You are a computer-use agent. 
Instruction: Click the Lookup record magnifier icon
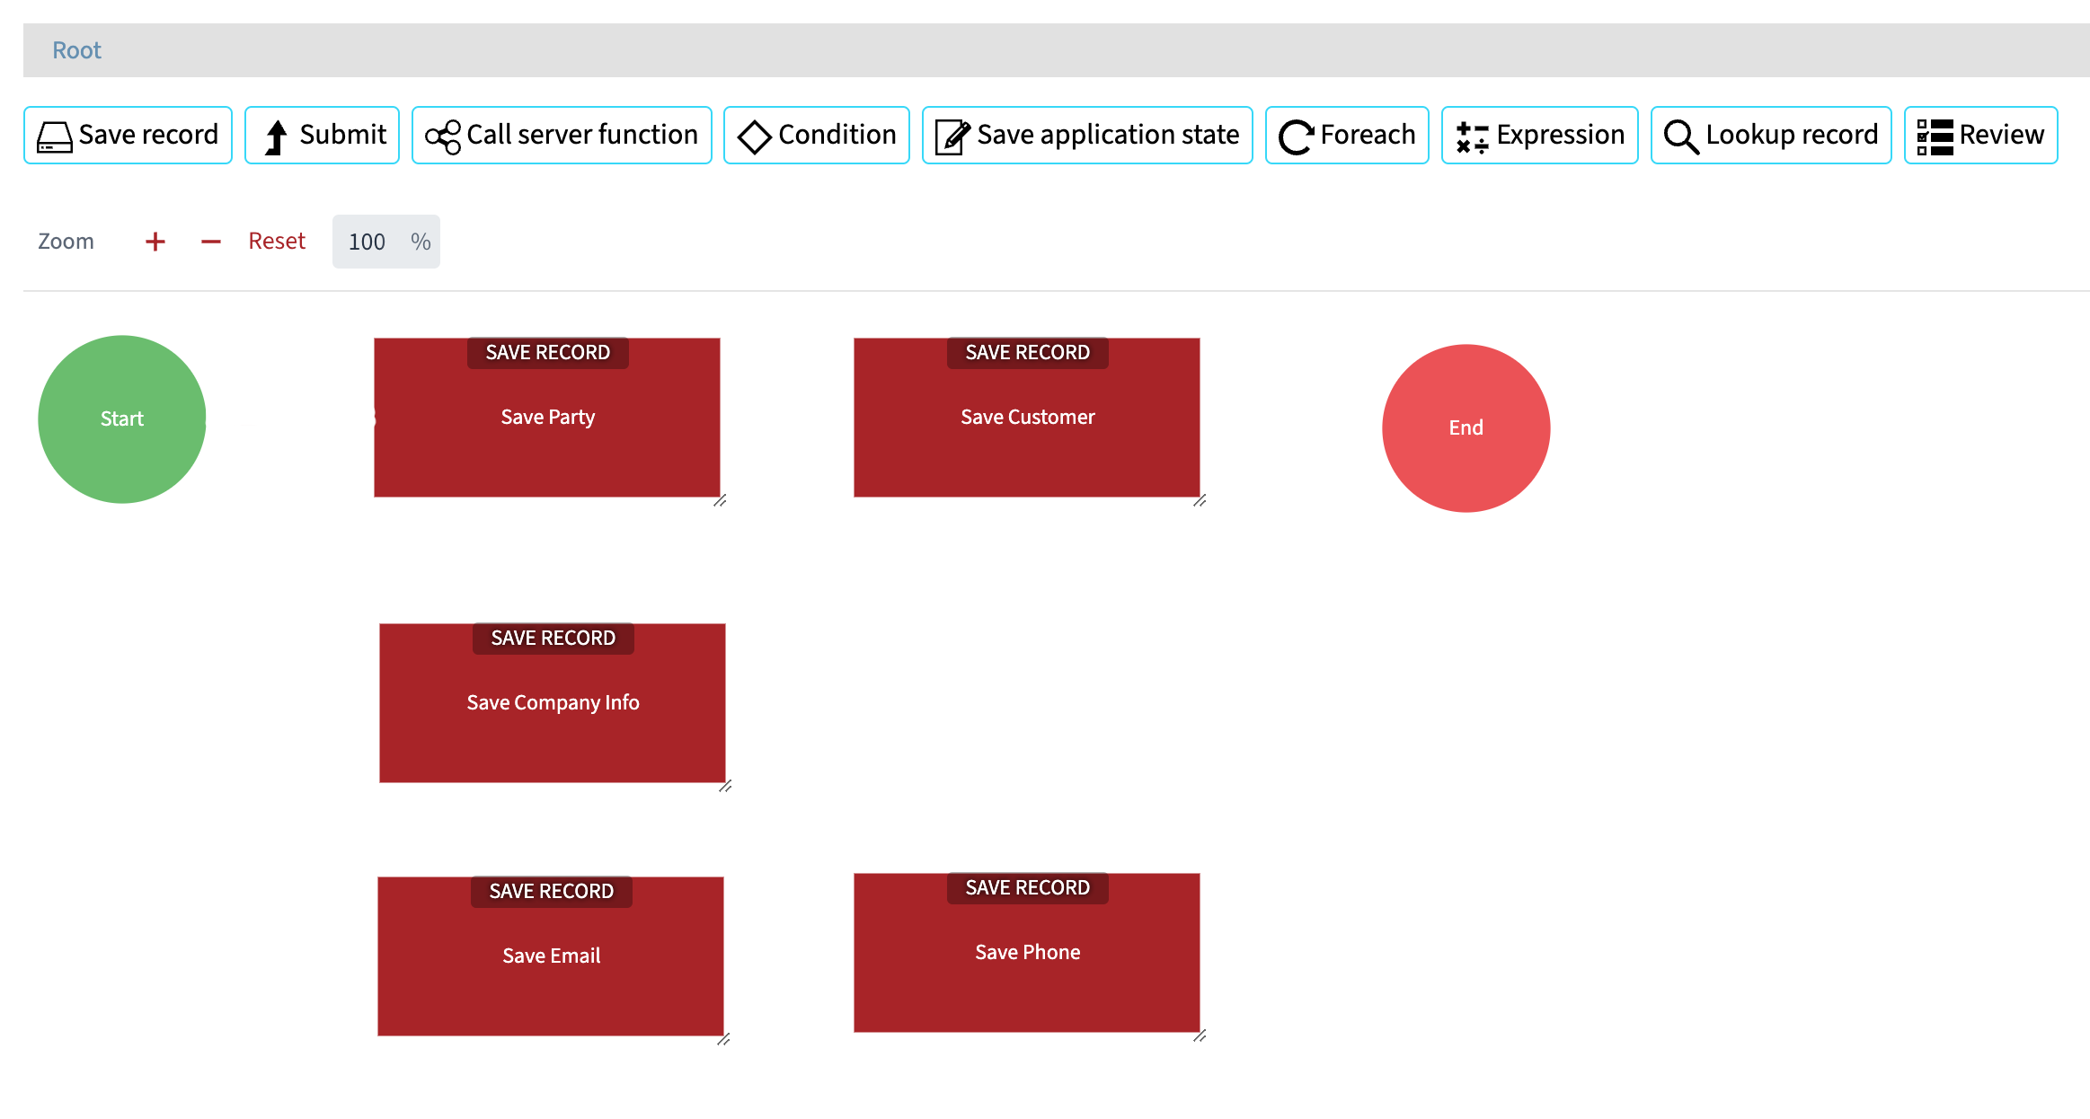[1678, 135]
